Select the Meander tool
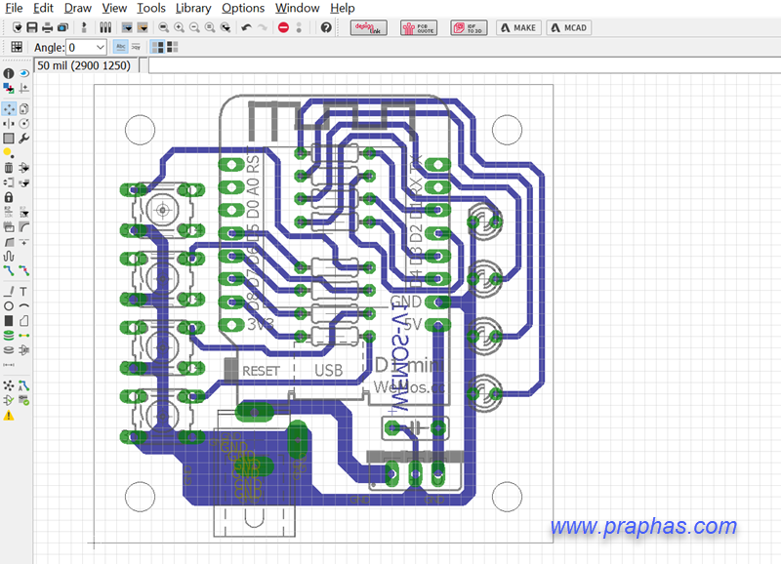781x564 pixels. [9, 257]
